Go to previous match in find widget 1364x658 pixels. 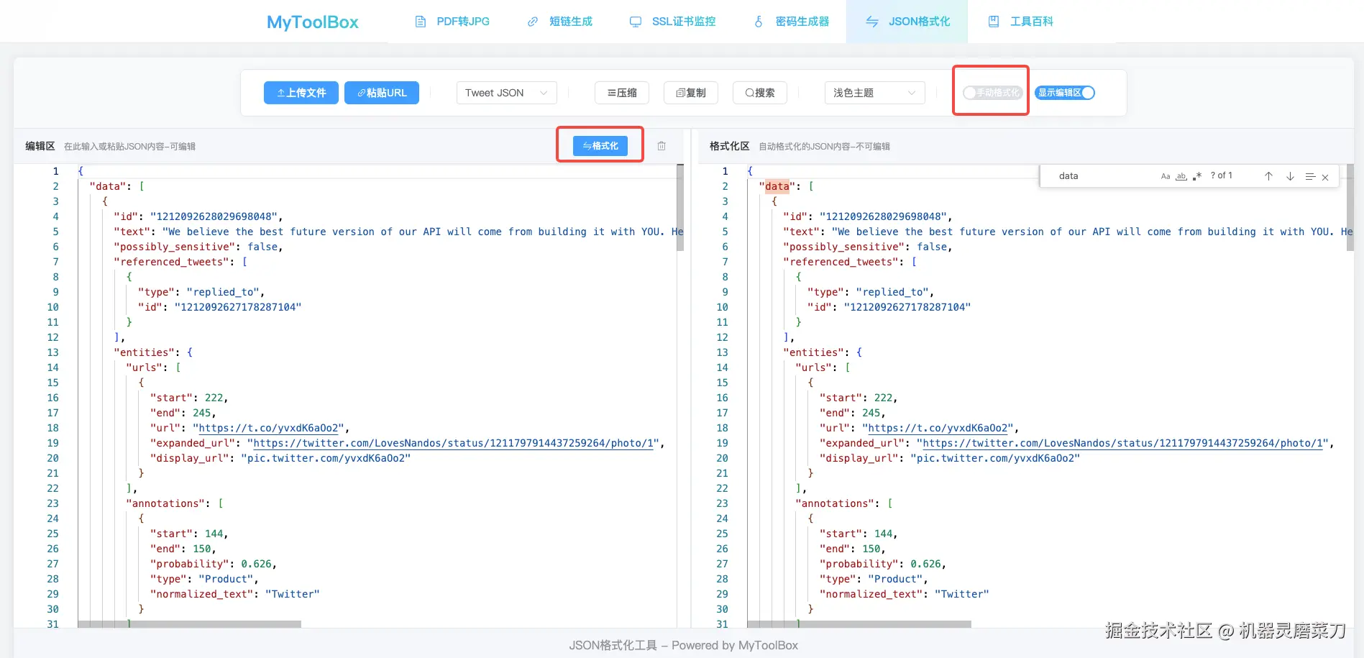[x=1269, y=176]
